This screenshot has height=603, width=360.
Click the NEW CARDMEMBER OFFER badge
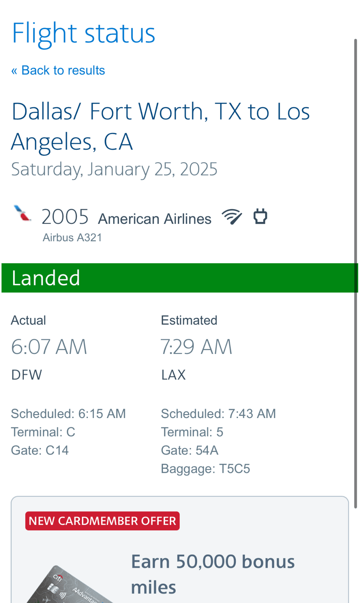102,521
